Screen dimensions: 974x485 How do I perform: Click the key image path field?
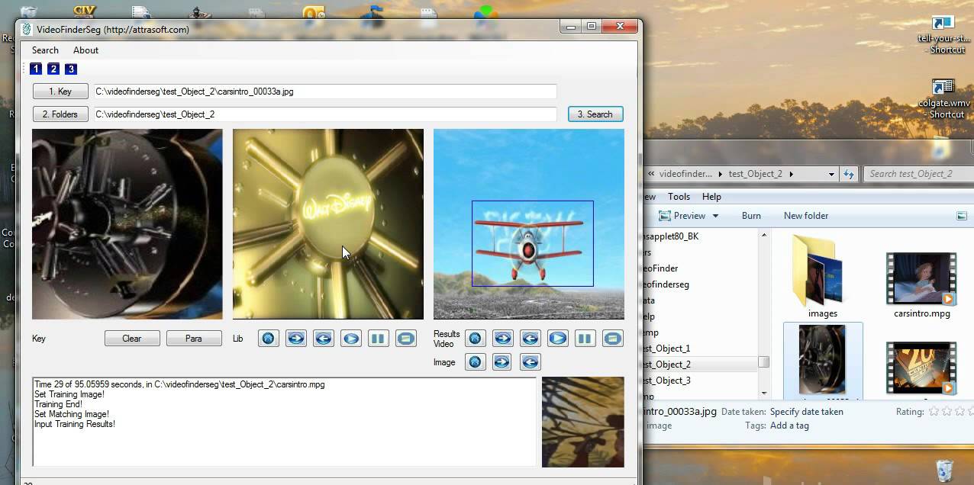[x=325, y=92]
